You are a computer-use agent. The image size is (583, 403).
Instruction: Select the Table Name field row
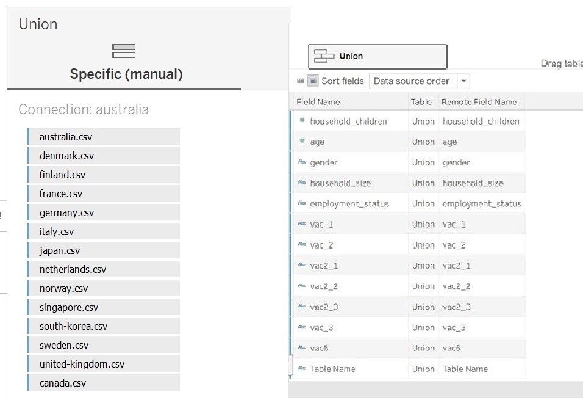[332, 369]
